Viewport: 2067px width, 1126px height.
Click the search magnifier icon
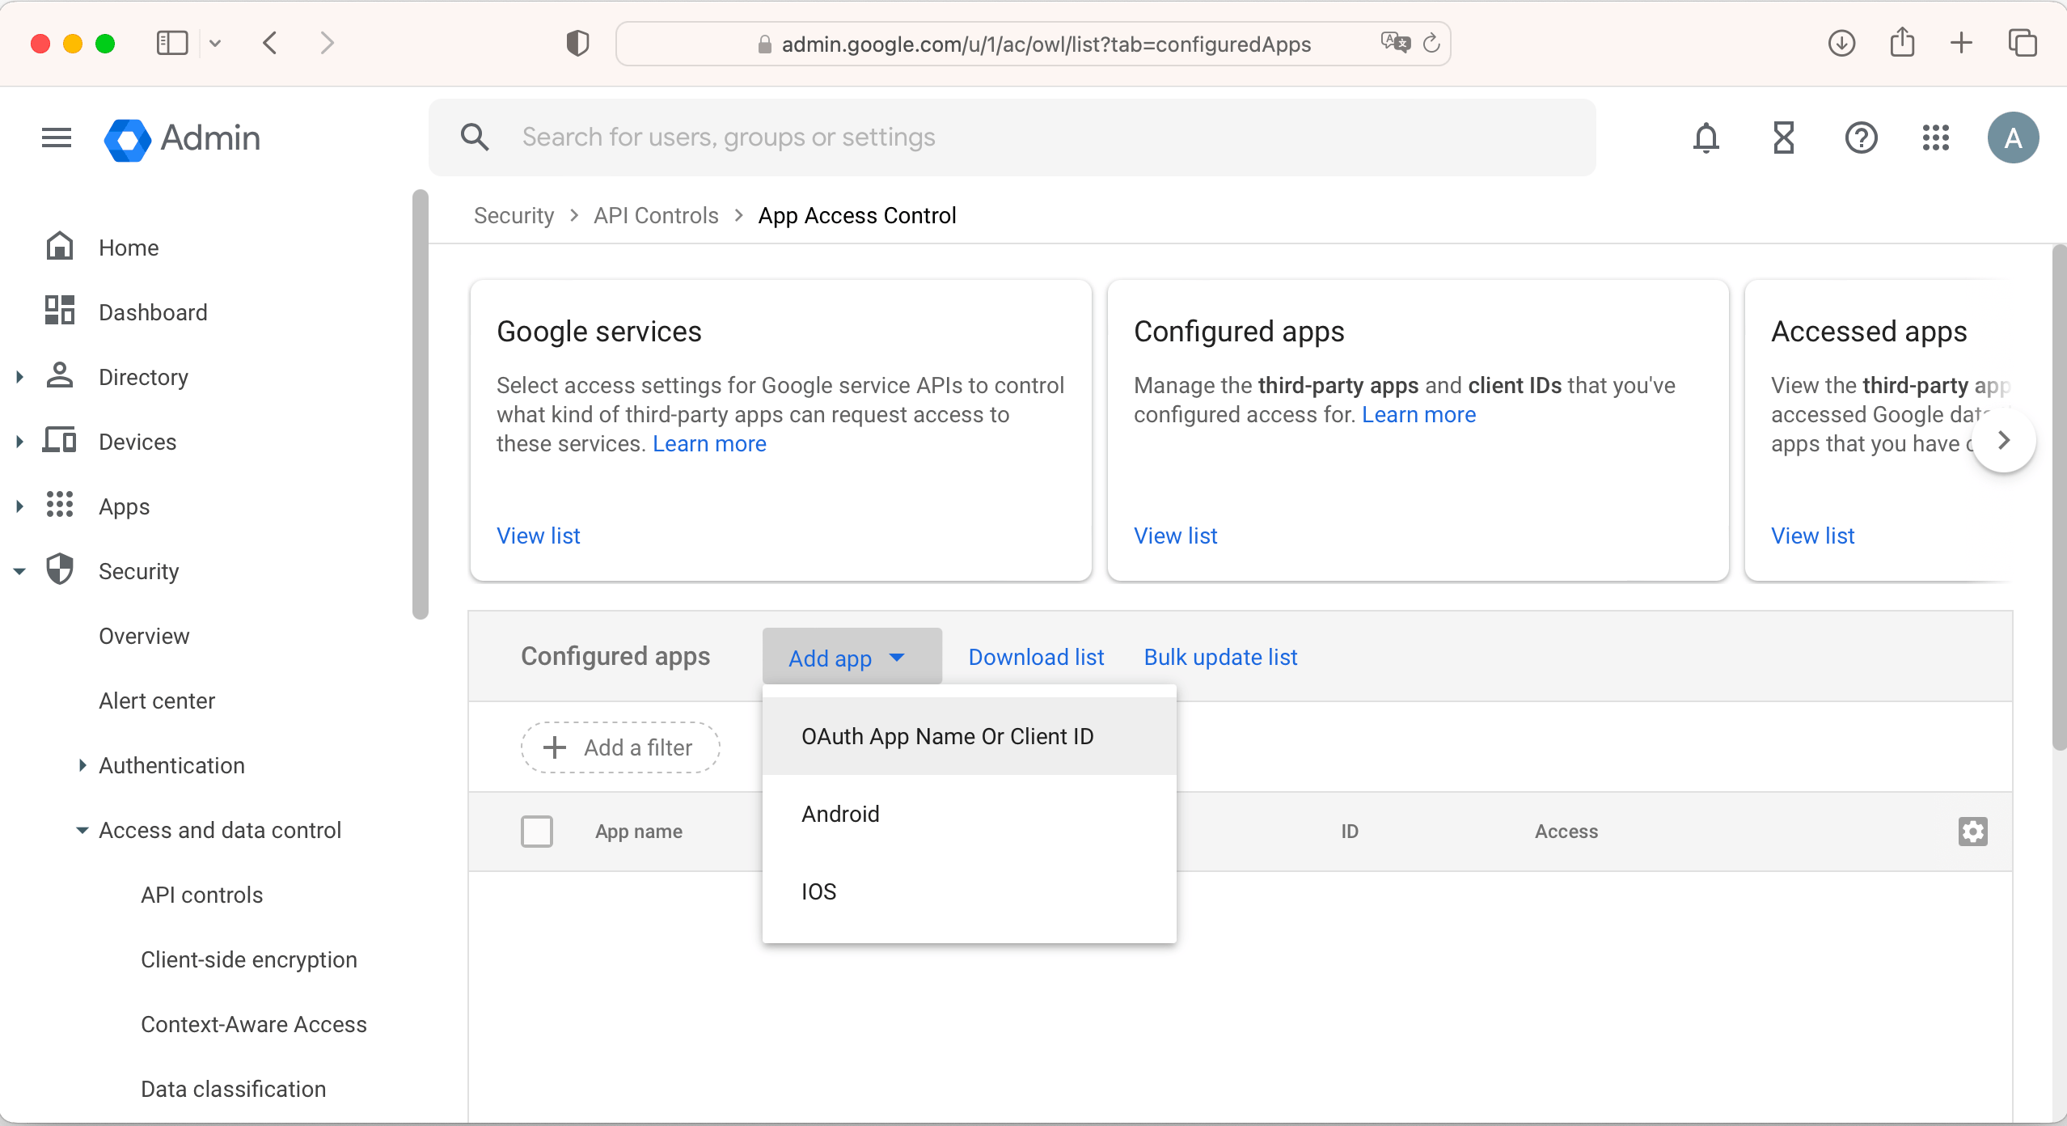[475, 138]
